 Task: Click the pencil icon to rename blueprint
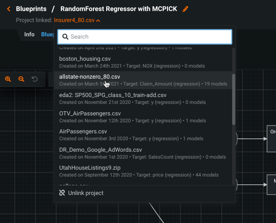[x=185, y=9]
